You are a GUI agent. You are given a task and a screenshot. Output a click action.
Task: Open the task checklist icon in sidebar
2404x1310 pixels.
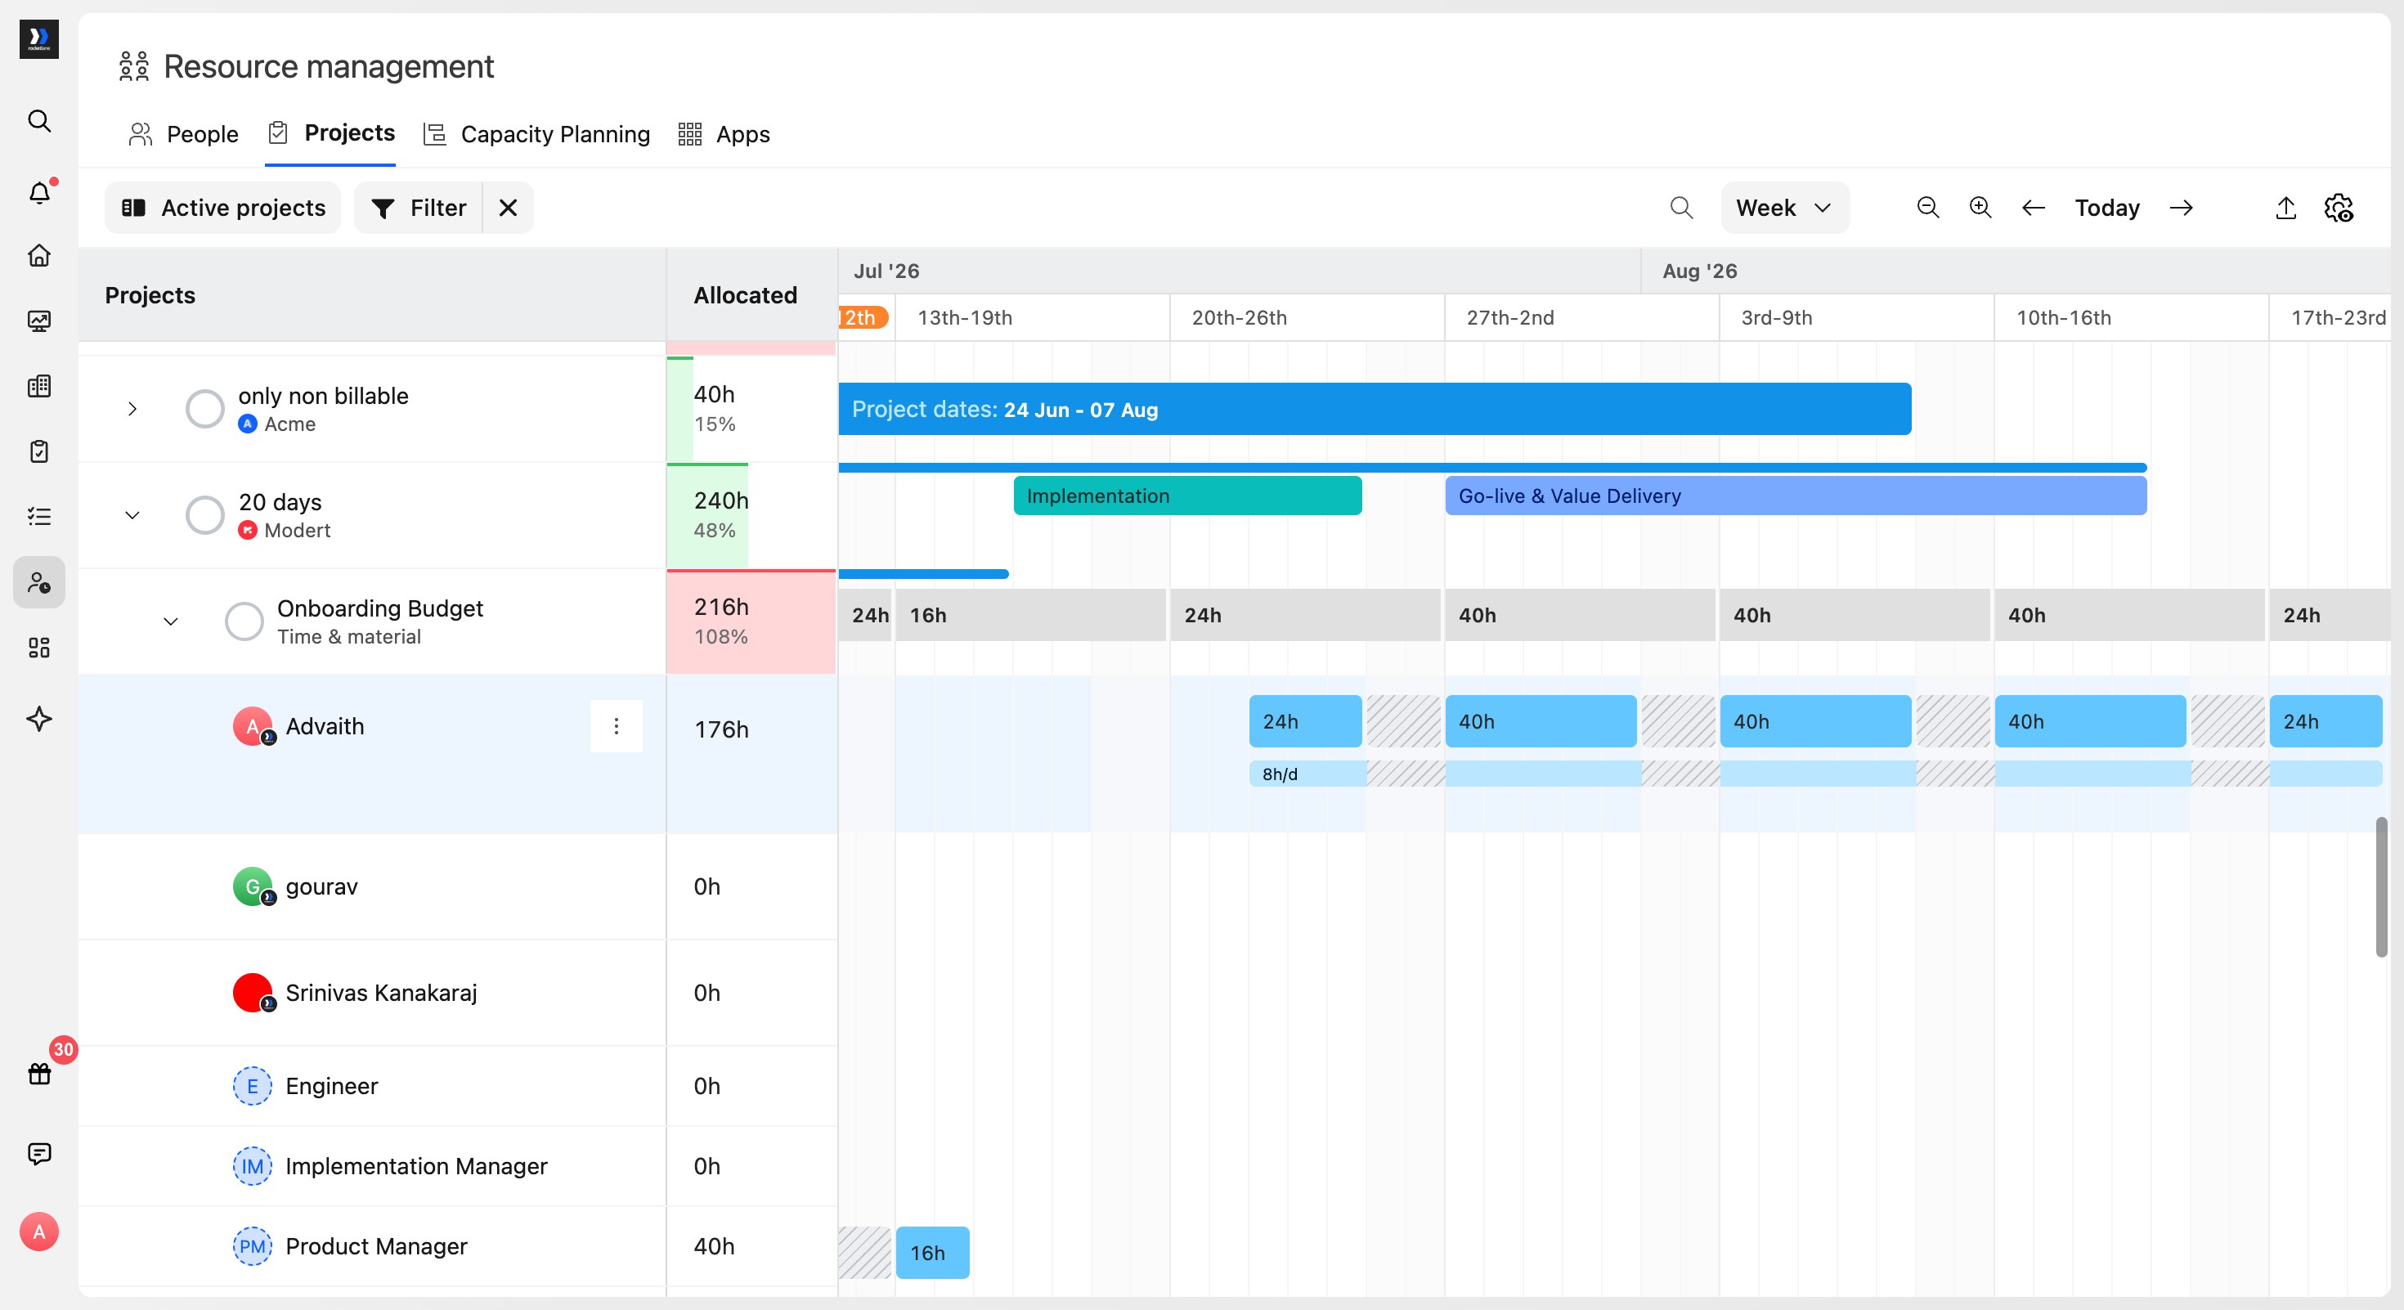pos(39,516)
